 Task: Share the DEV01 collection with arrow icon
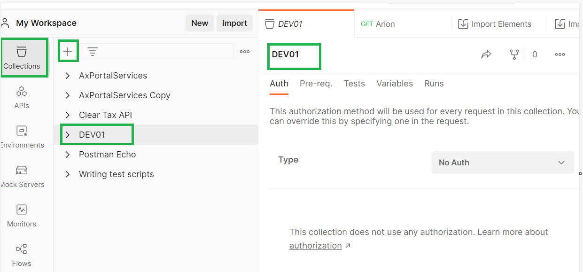pyautogui.click(x=486, y=54)
